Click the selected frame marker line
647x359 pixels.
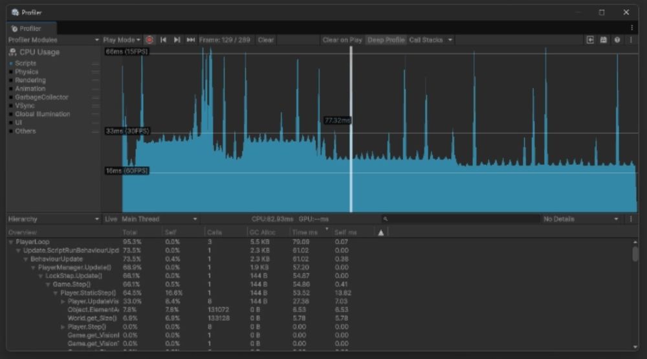click(351, 129)
